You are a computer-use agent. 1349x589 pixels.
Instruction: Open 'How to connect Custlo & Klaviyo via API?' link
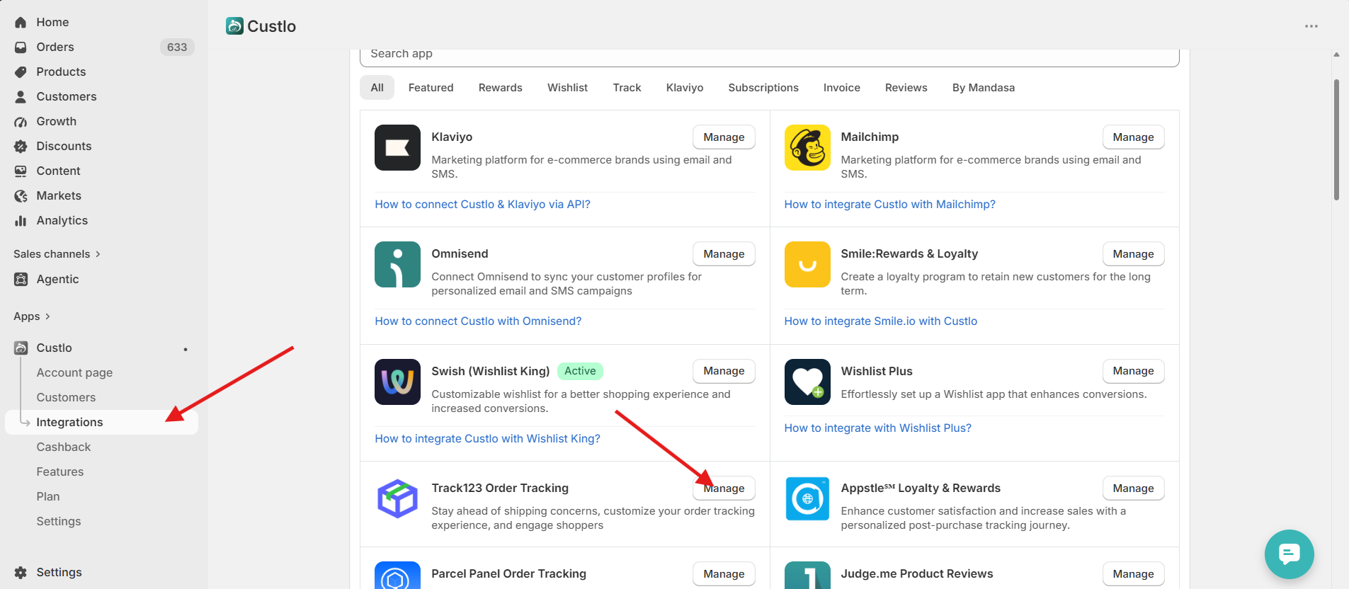point(482,205)
